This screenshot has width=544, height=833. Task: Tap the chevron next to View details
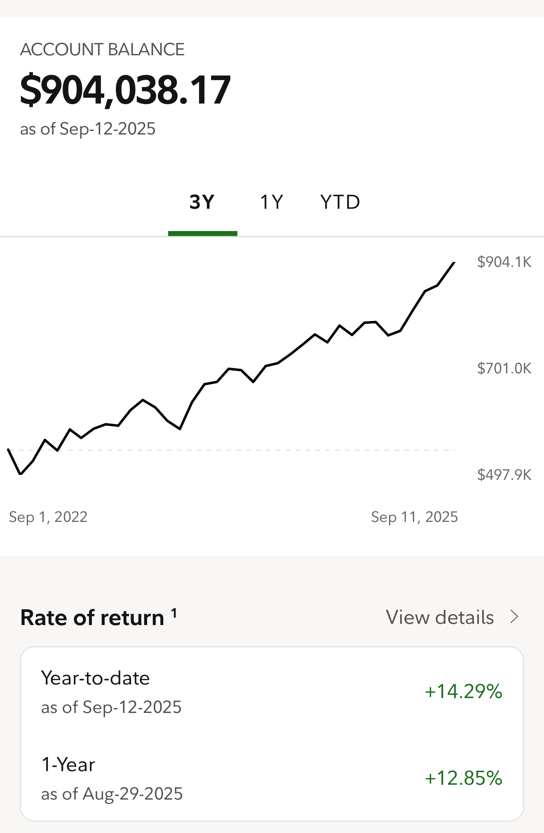pos(514,617)
